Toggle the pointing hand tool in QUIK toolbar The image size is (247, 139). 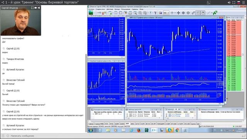click(x=198, y=13)
